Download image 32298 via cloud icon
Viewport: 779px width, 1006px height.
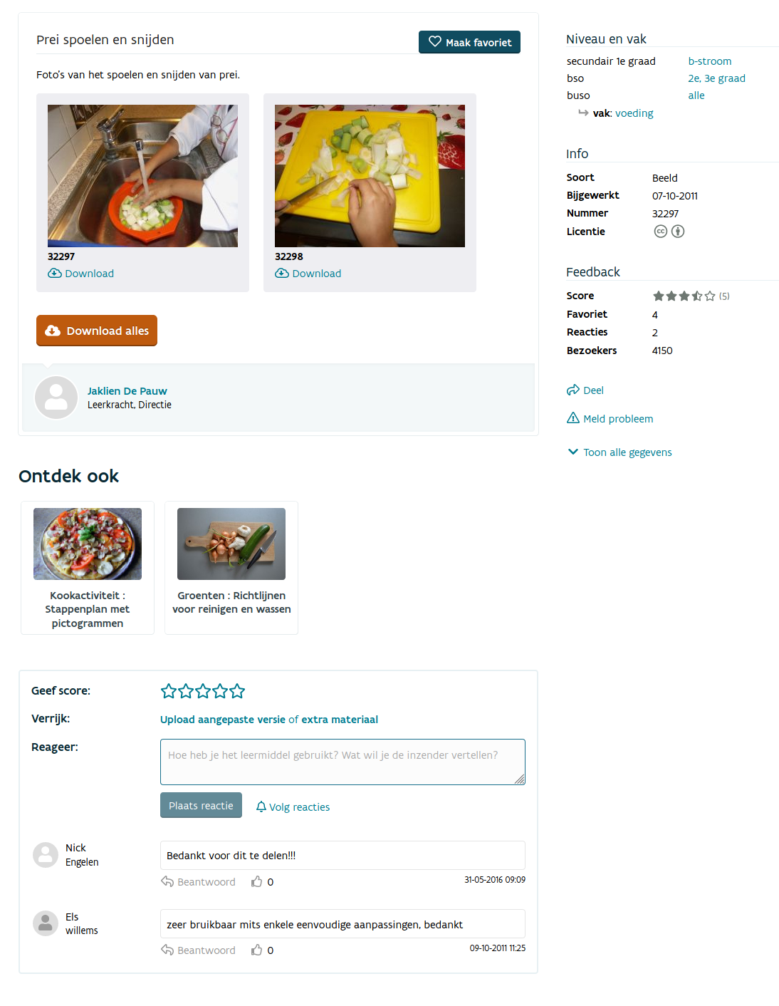pyautogui.click(x=281, y=274)
